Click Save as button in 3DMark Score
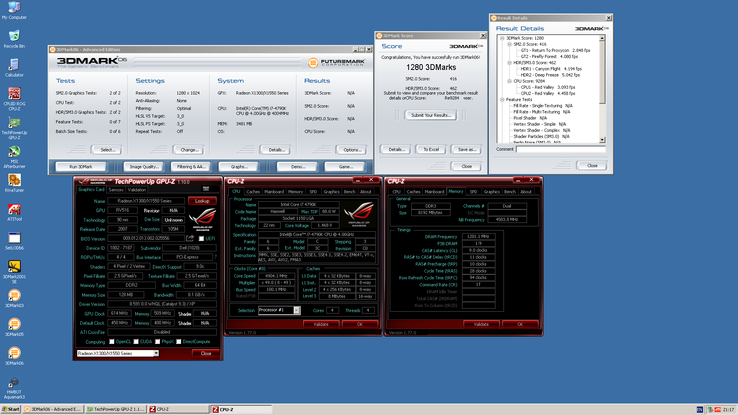738x415 pixels. point(467,149)
